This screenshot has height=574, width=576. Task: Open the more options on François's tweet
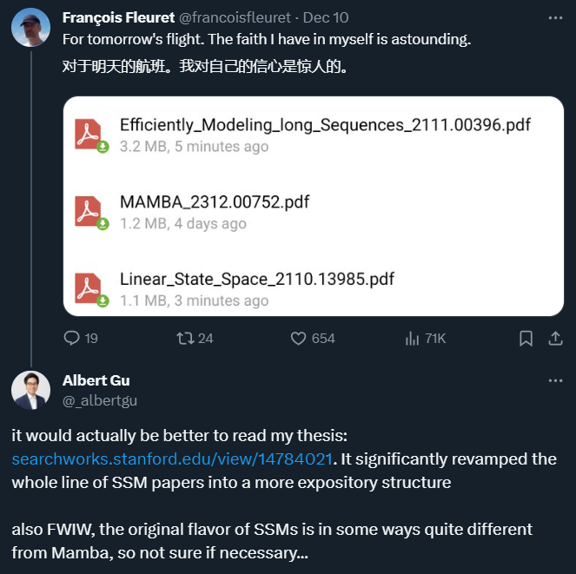point(555,17)
